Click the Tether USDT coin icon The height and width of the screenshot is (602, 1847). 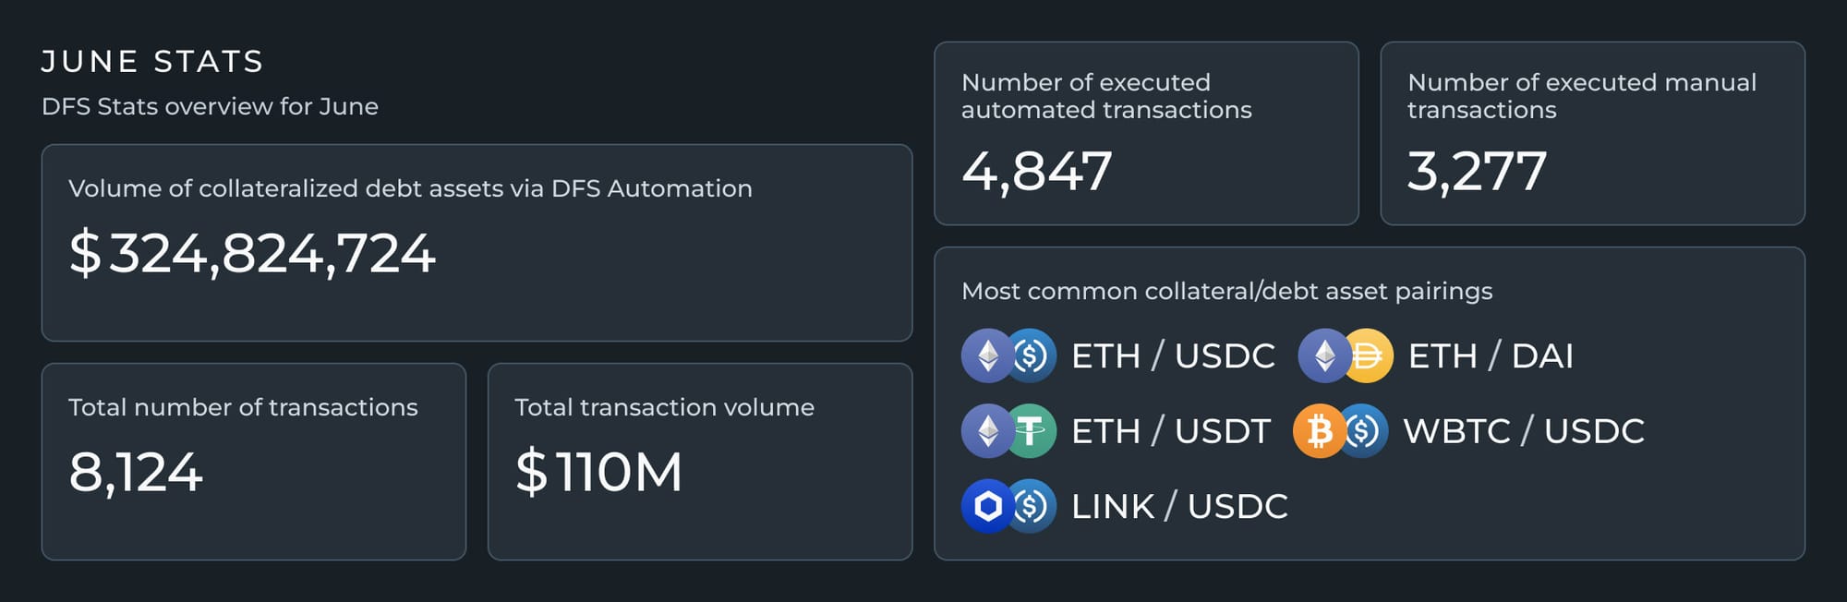click(1031, 430)
